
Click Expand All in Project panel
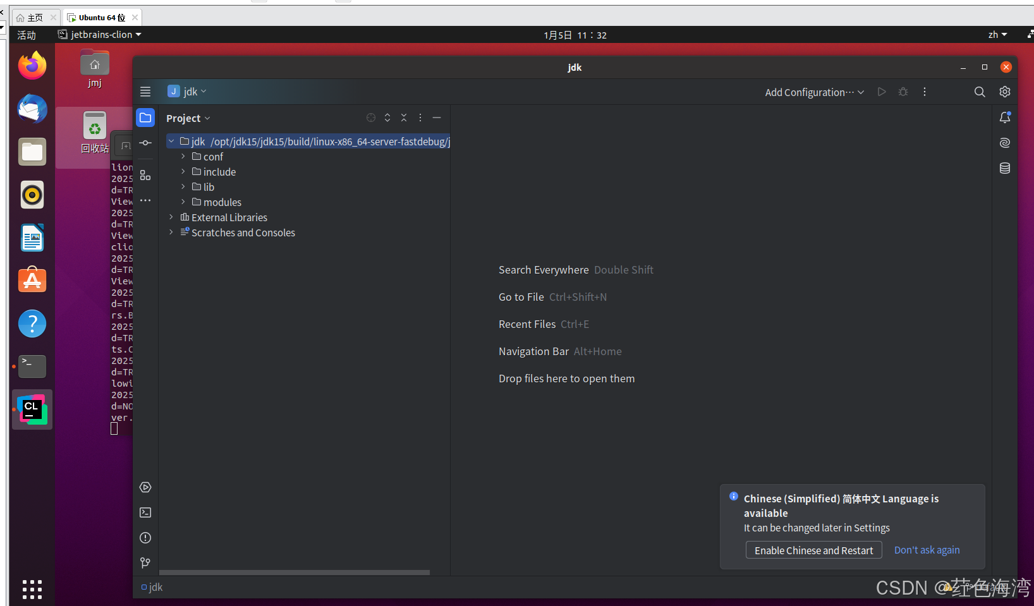click(387, 118)
